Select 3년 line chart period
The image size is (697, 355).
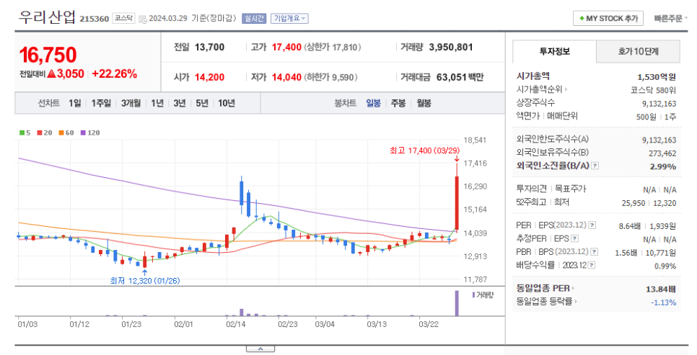point(179,104)
